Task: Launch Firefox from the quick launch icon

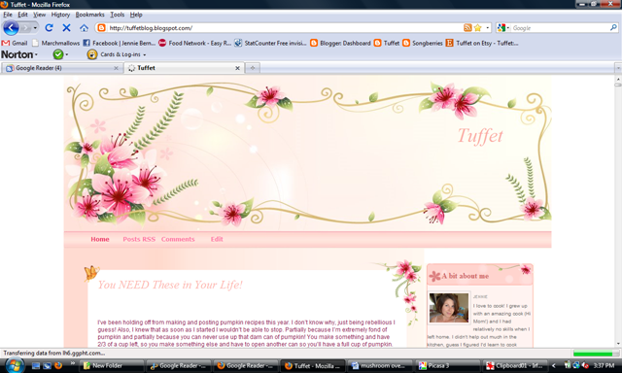Action: 58,365
